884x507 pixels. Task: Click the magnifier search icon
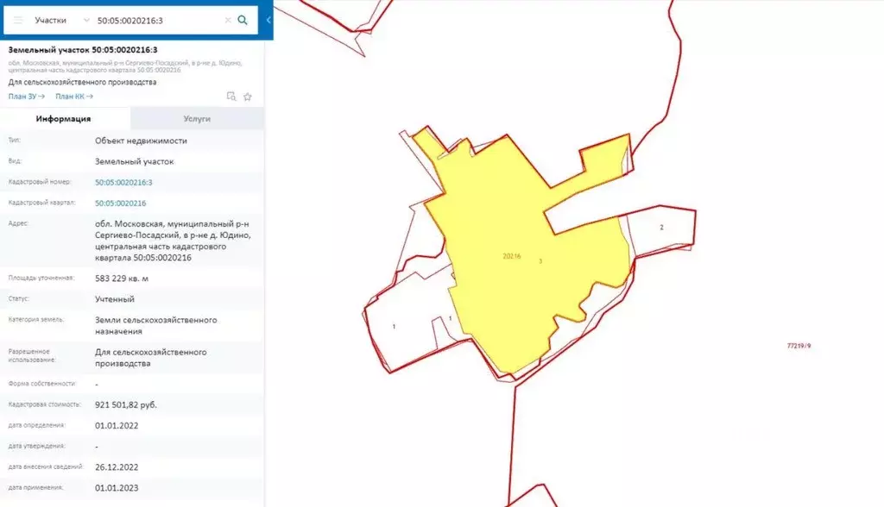tap(243, 19)
